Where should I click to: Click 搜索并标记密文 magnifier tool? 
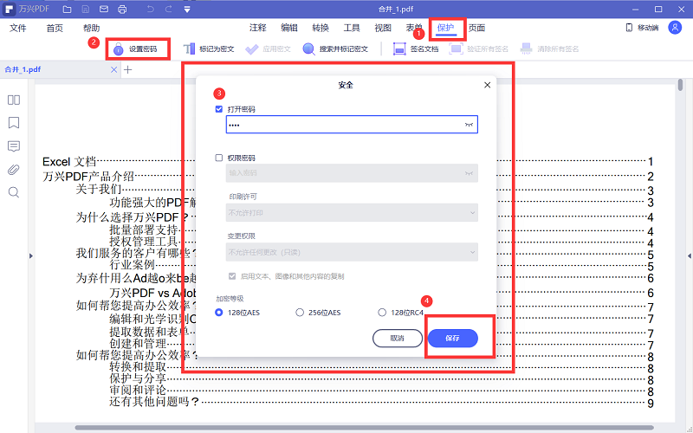(x=335, y=49)
